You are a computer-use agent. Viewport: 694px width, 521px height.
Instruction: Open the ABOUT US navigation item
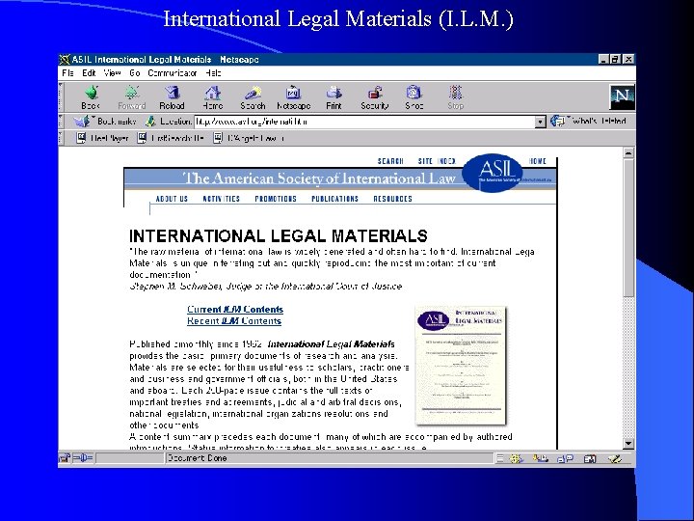coord(172,199)
